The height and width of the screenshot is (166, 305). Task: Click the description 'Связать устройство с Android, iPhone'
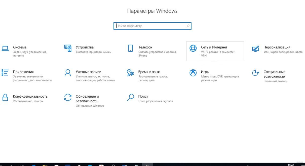tap(158, 54)
